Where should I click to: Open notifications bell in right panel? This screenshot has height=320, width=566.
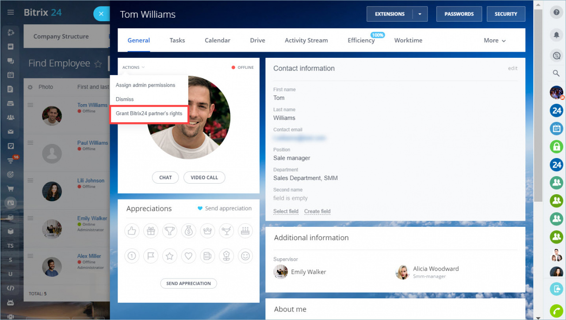556,35
